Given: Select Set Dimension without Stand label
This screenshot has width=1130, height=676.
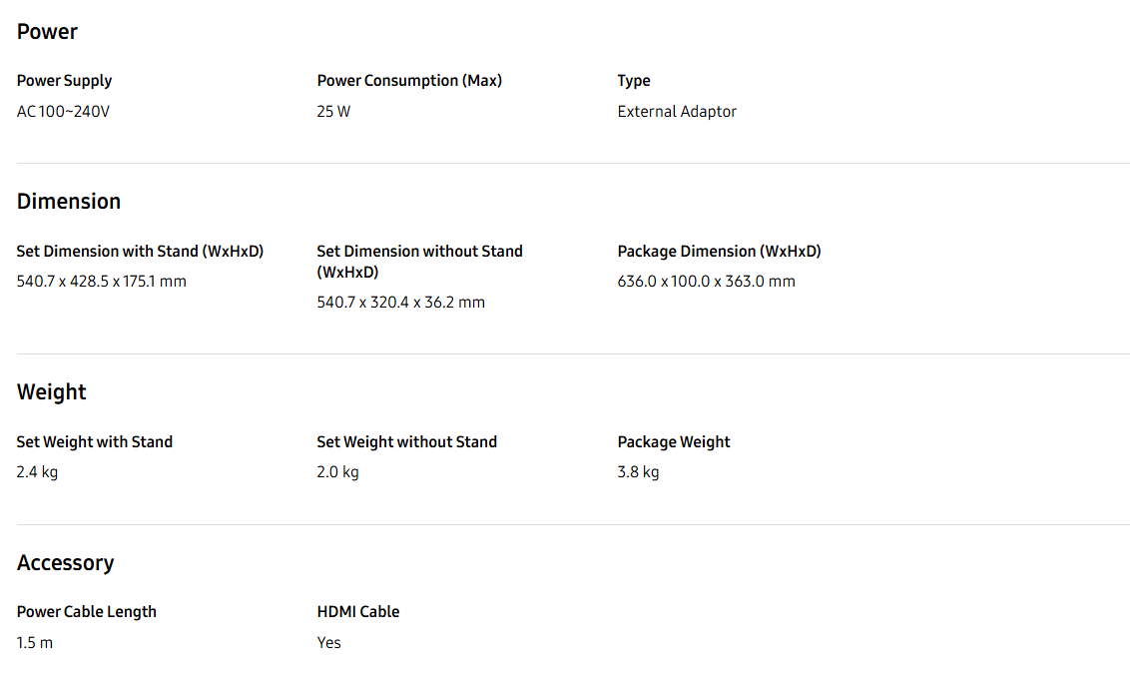Looking at the screenshot, I should 419,262.
